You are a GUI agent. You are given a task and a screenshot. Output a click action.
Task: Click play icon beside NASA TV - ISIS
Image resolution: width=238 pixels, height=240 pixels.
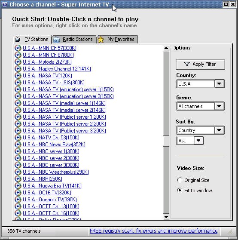pos(18,83)
